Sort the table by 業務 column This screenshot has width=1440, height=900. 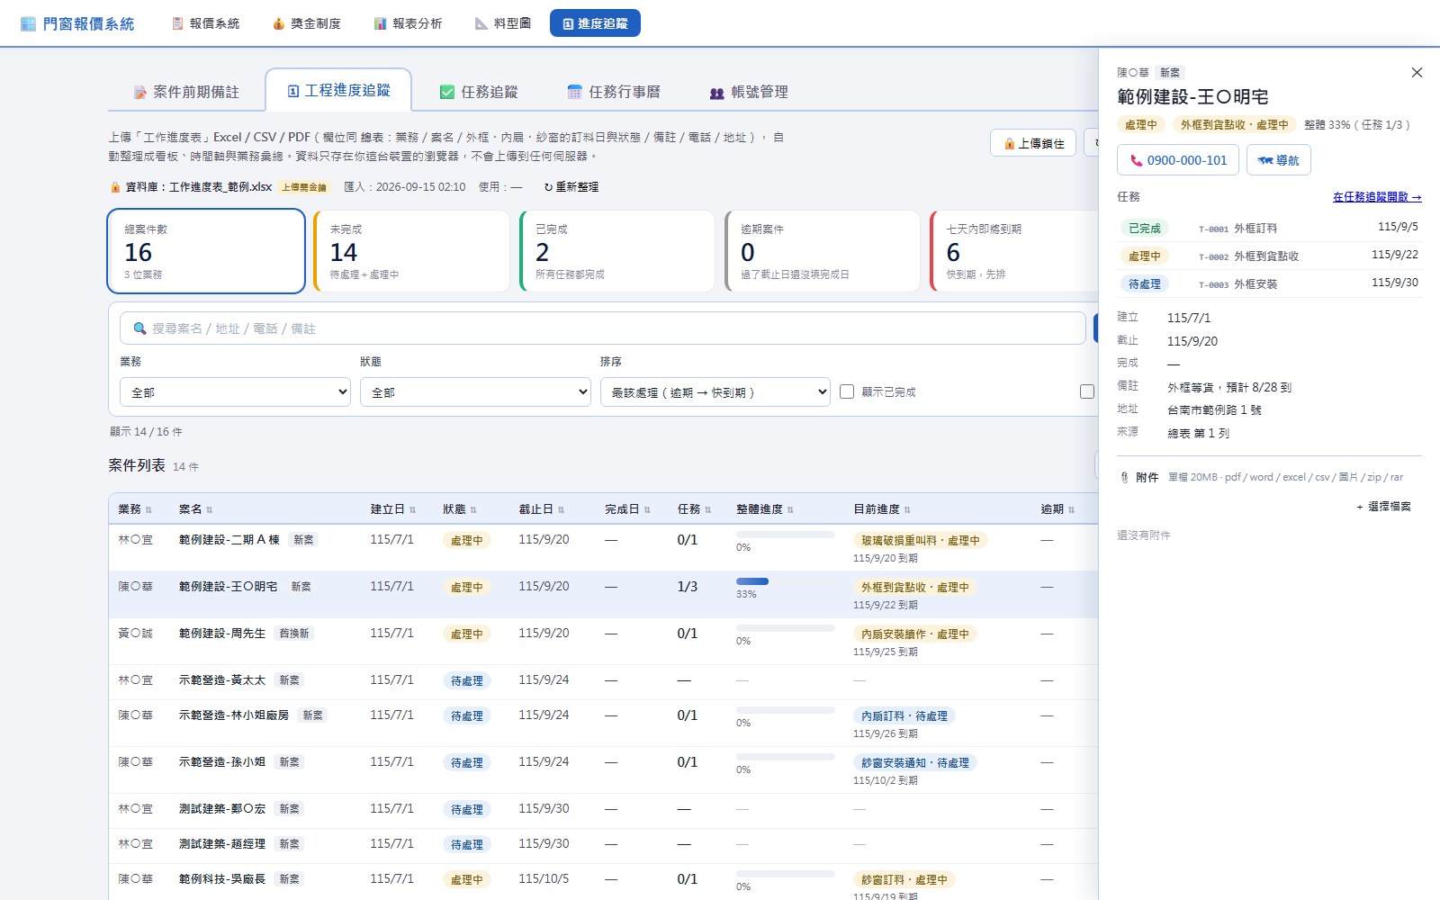(135, 509)
